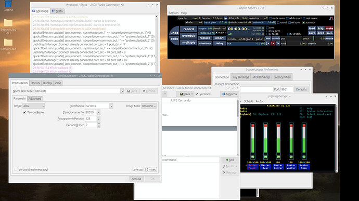Open the Session menu in SooperLooper
359x201 pixels.
click(x=173, y=13)
